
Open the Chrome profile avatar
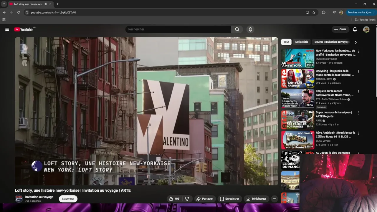tap(341, 12)
